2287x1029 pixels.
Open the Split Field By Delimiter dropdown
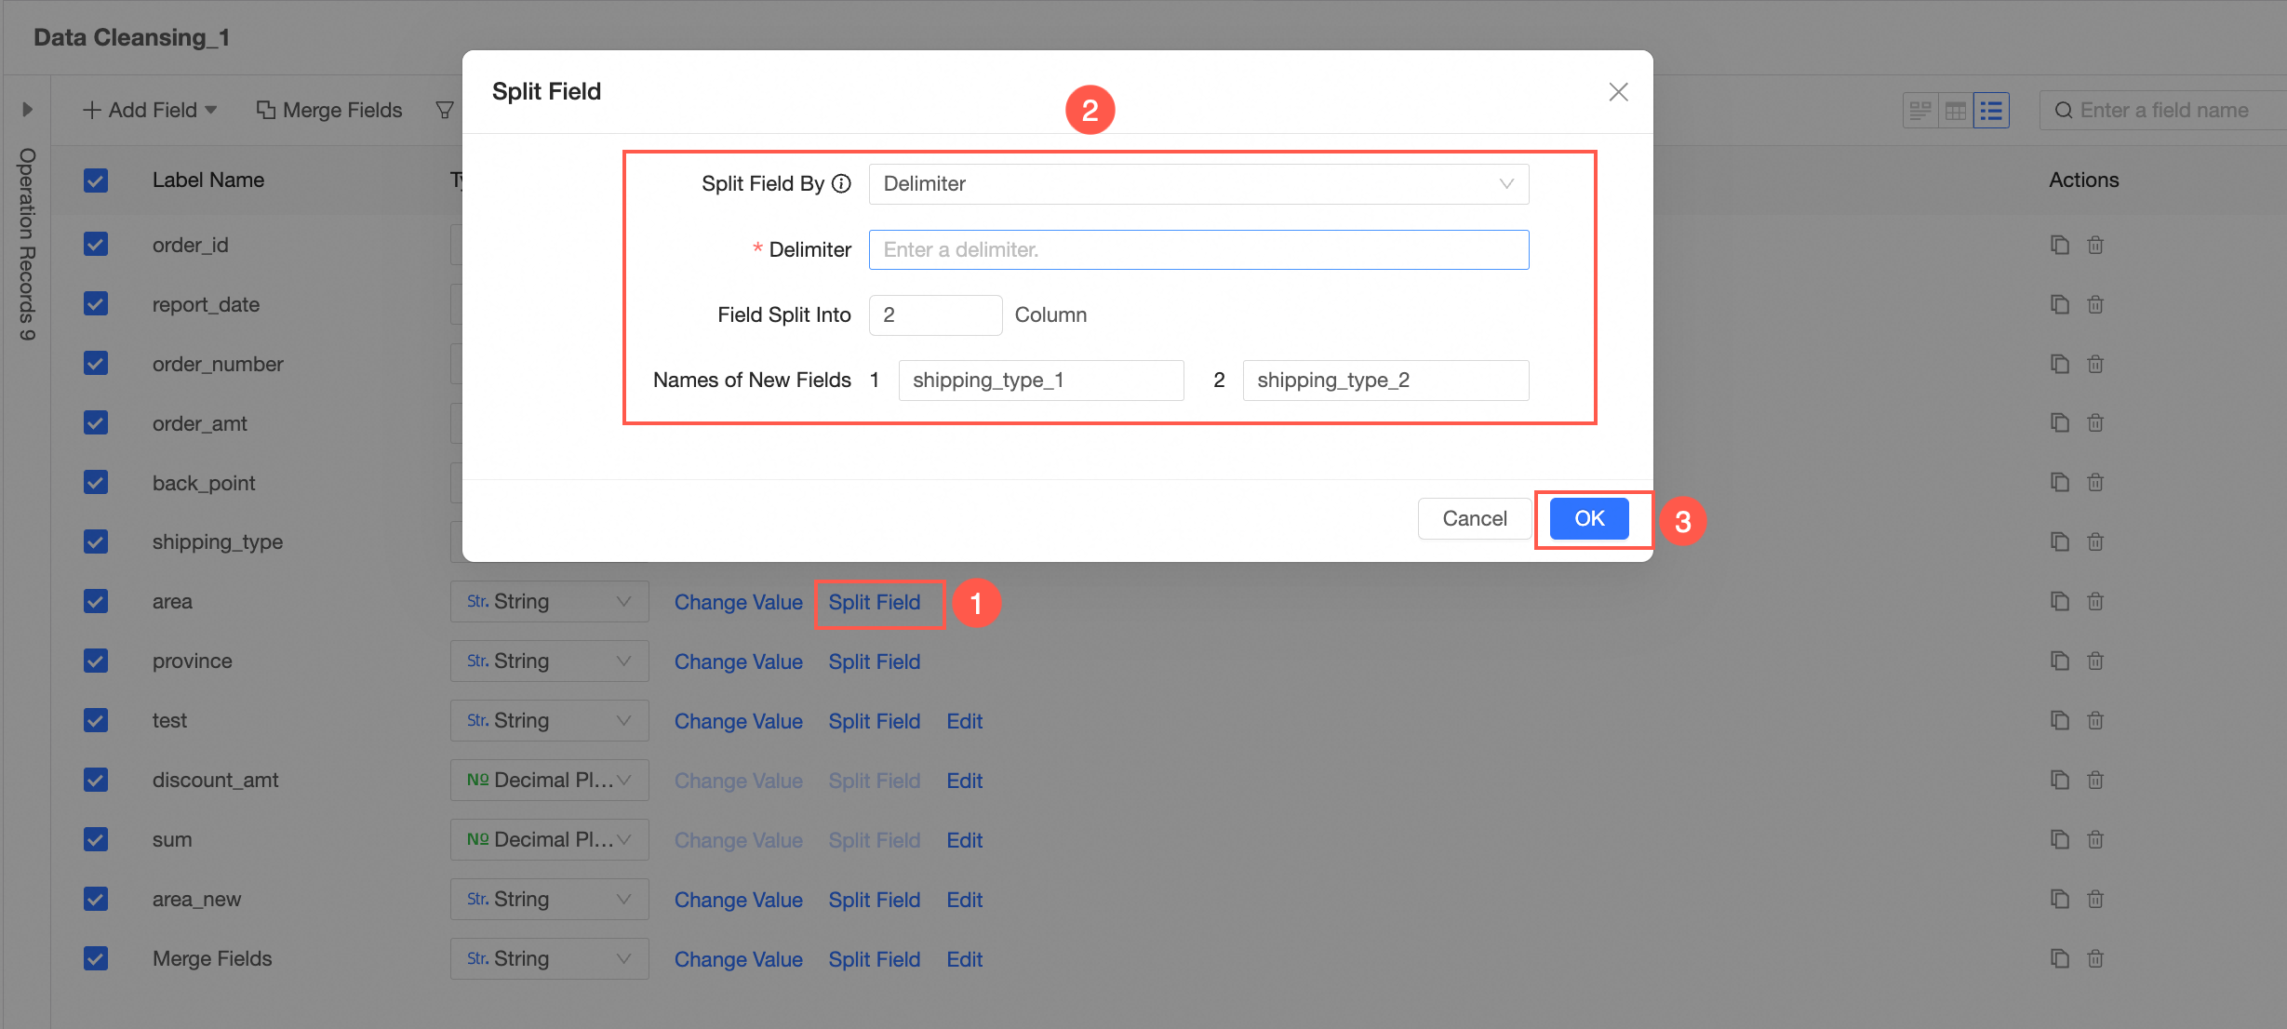(x=1198, y=183)
